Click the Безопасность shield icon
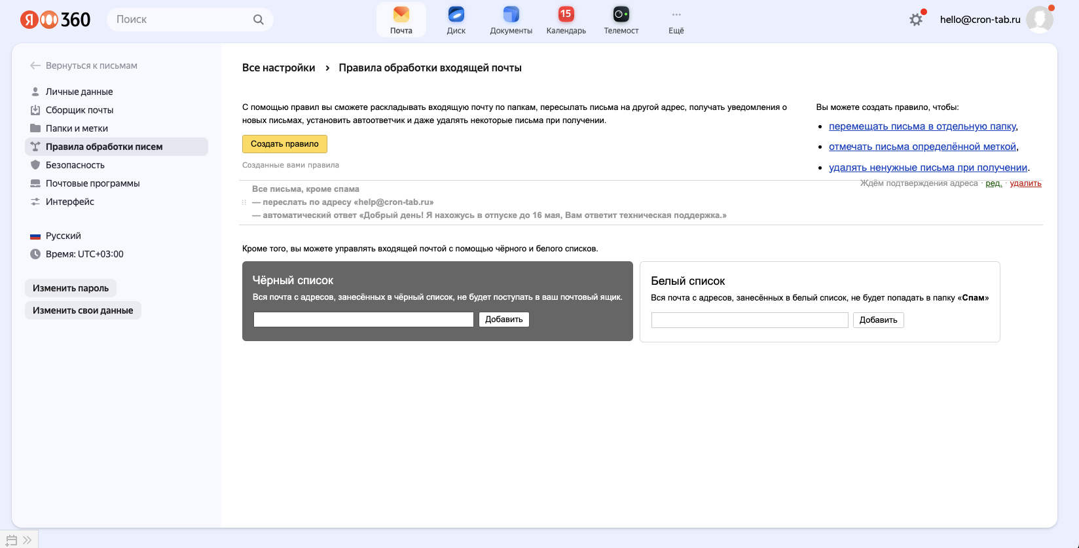The height and width of the screenshot is (548, 1079). (35, 165)
